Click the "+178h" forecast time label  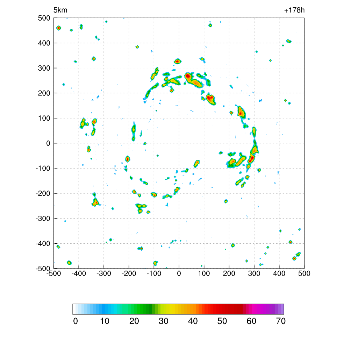coord(294,10)
